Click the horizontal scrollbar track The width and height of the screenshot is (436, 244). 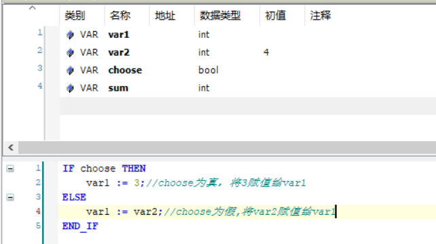pos(227,147)
